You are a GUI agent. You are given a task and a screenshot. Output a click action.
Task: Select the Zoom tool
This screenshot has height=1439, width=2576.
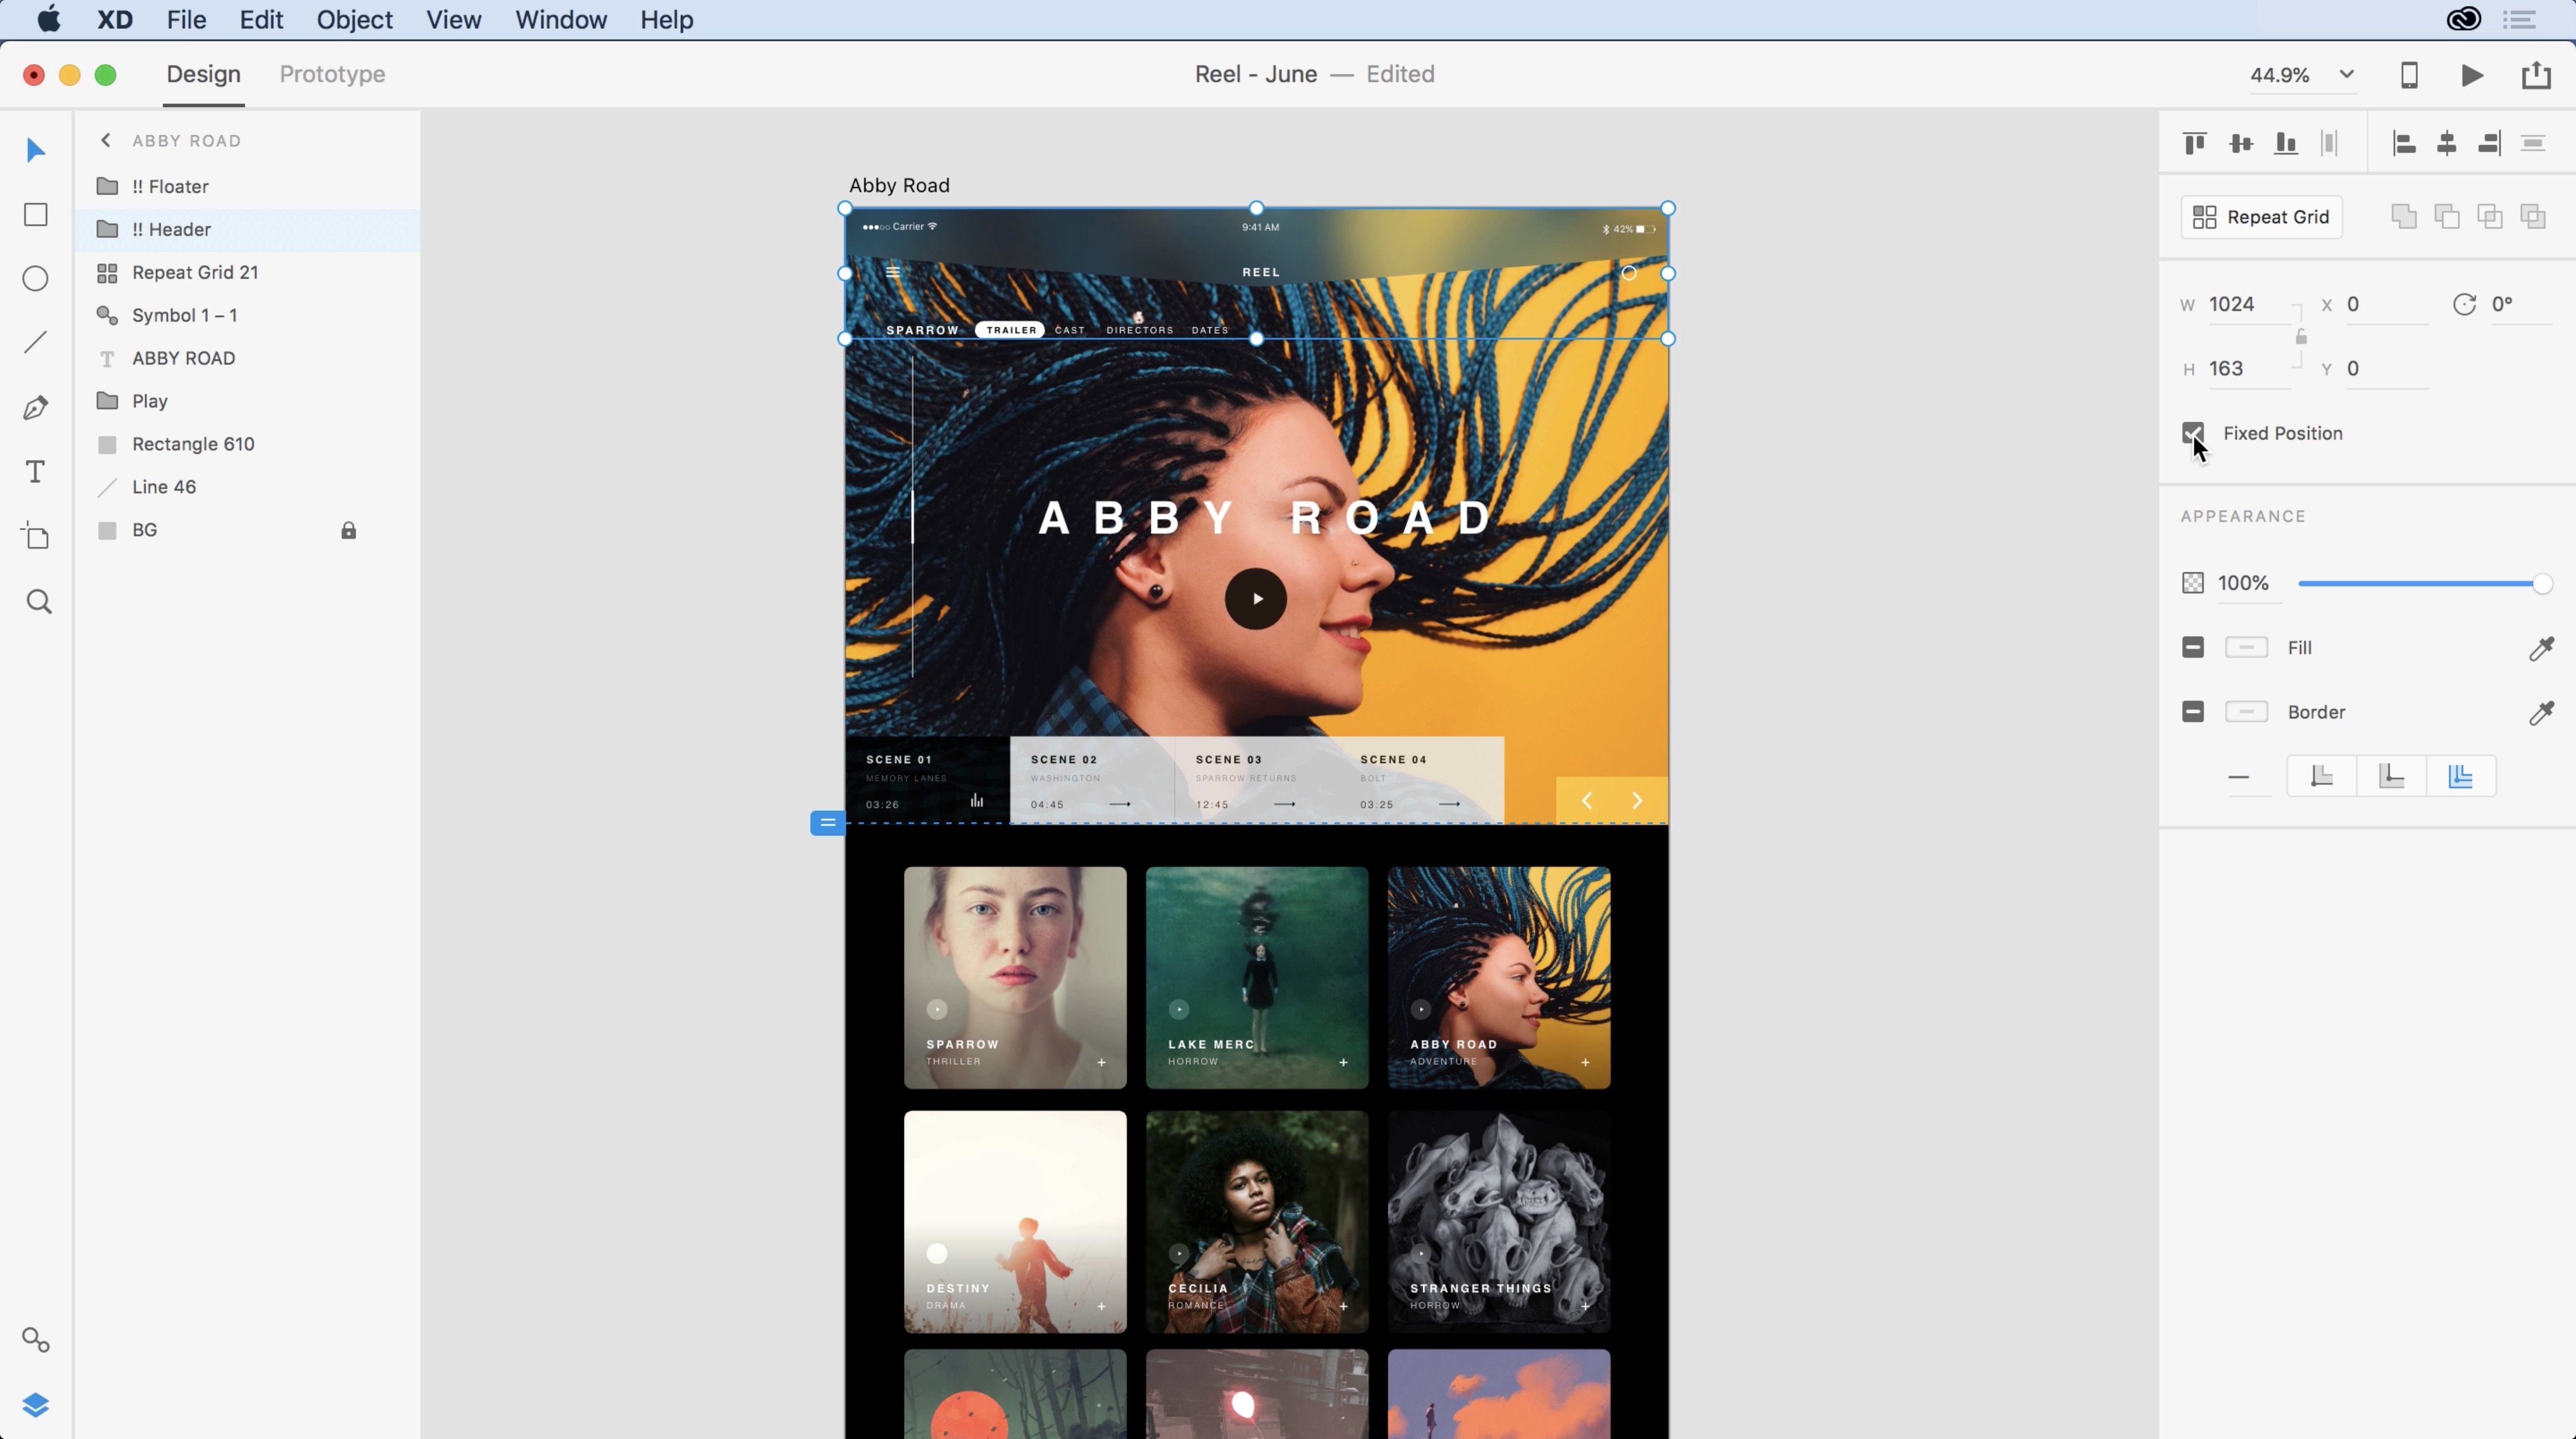click(38, 602)
